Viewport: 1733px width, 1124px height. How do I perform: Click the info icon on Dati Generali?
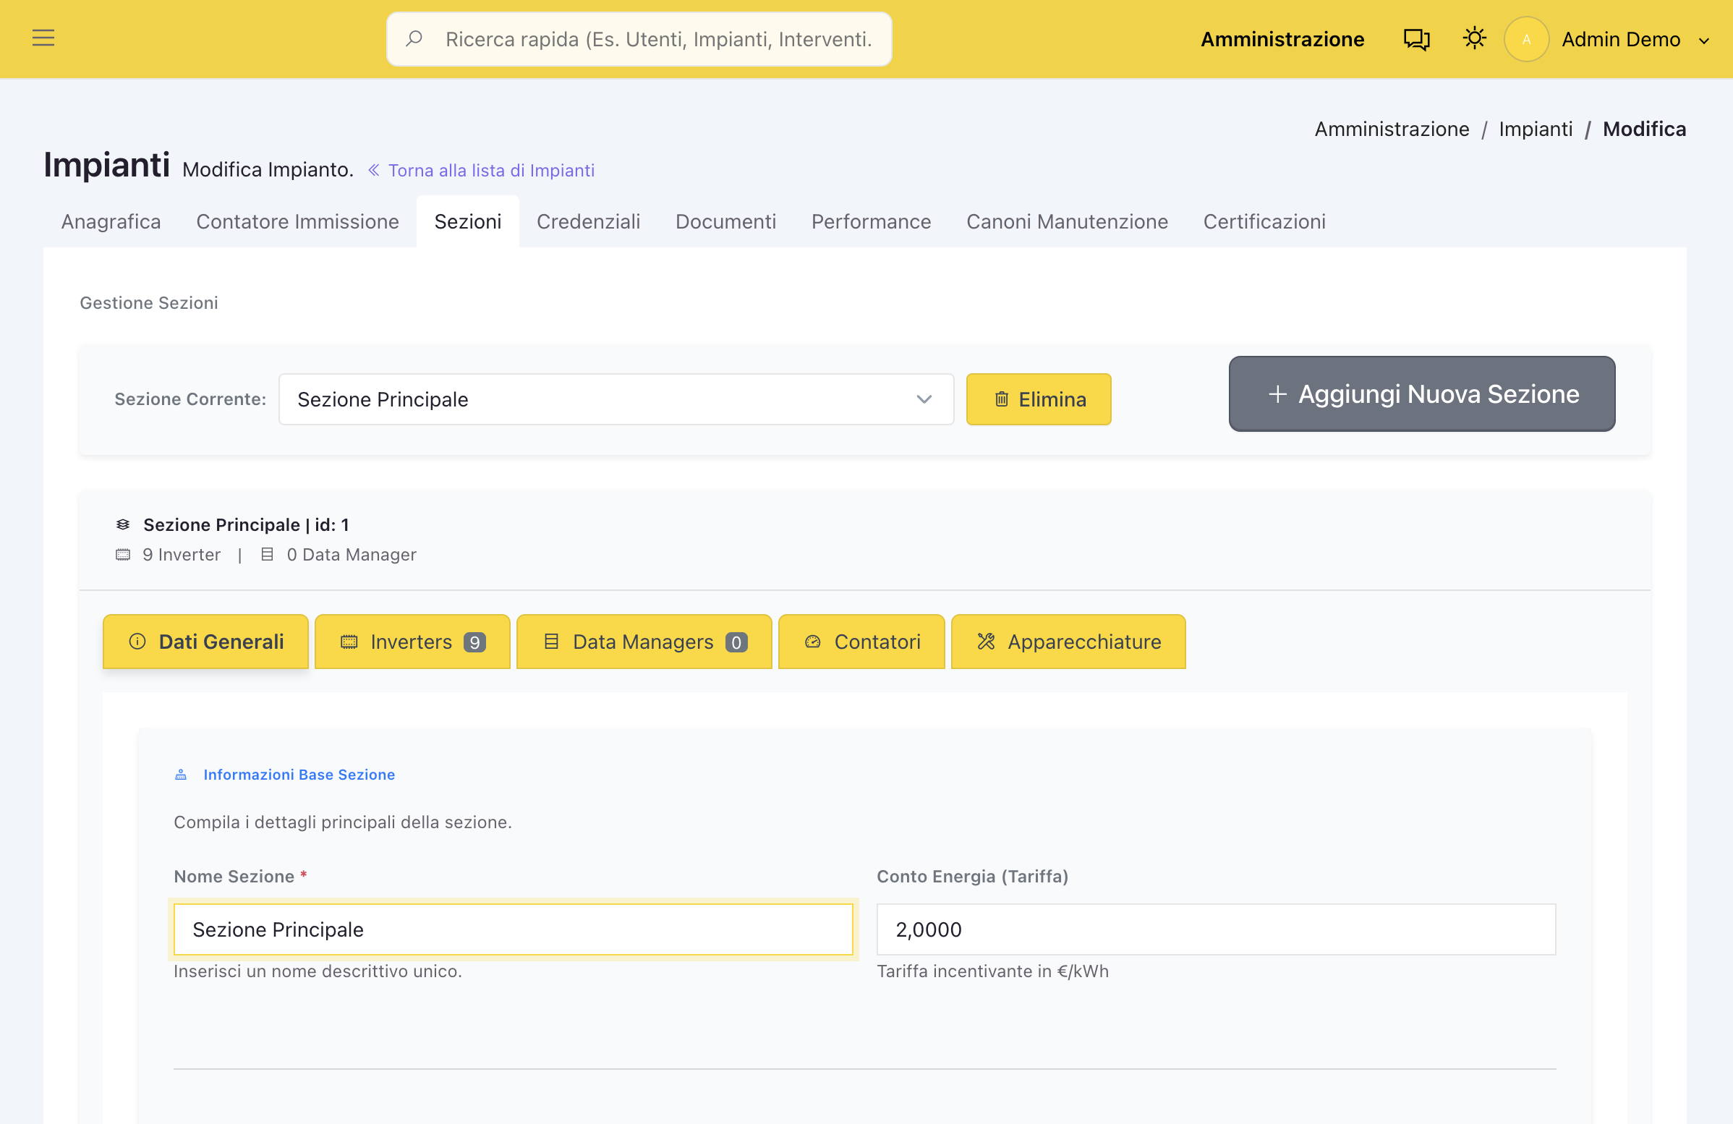pos(137,642)
